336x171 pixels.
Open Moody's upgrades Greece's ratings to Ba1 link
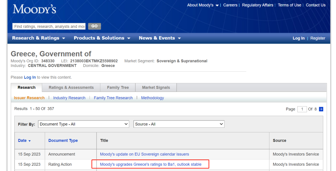coord(151,164)
